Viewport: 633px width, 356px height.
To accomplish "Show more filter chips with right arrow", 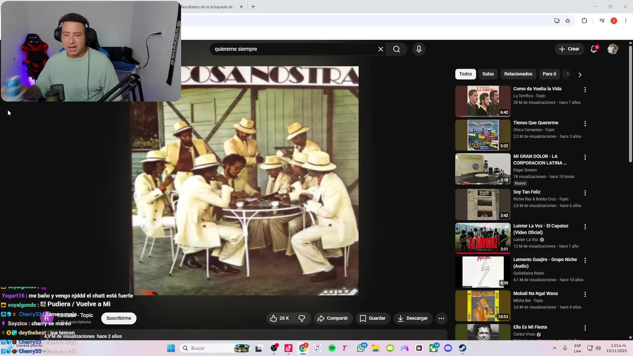I will pos(580,74).
